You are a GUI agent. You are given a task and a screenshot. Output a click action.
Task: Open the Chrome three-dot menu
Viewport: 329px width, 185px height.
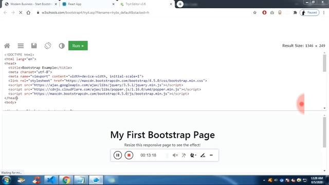coord(324,12)
